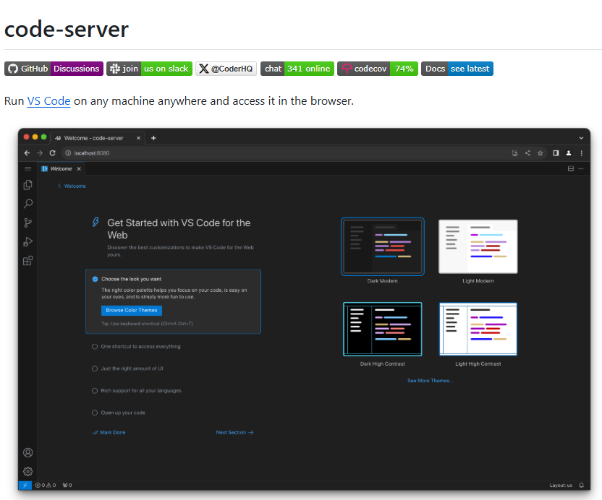Open the Search magnifier in activity bar

pyautogui.click(x=28, y=204)
